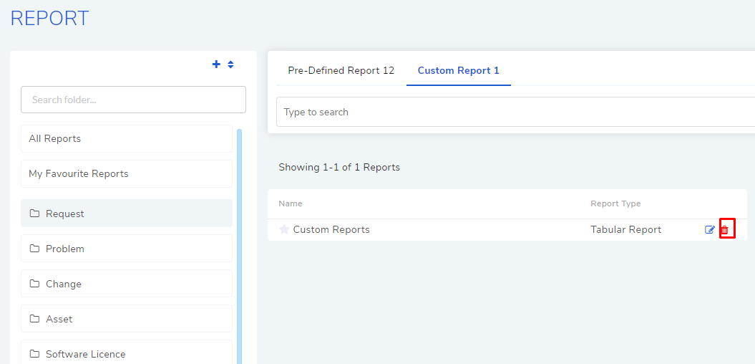Click the Request folder icon
Viewport: 755px width, 364px height.
(x=34, y=213)
